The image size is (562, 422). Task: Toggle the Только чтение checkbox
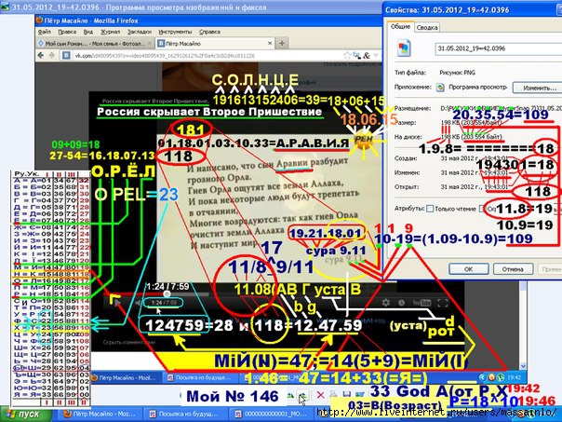[x=430, y=209]
